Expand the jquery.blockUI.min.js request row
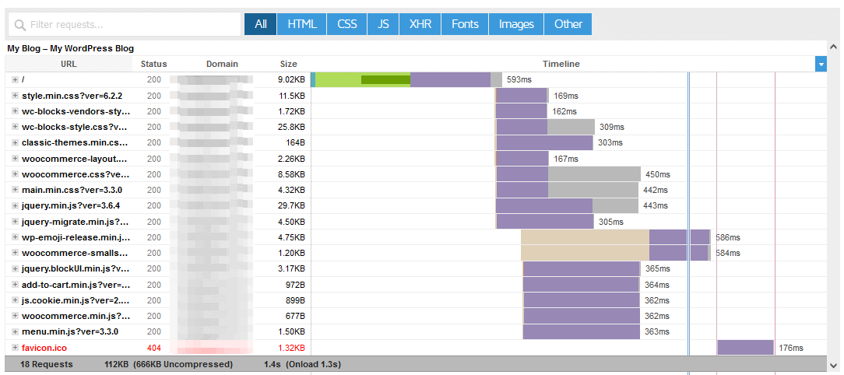 click(15, 268)
